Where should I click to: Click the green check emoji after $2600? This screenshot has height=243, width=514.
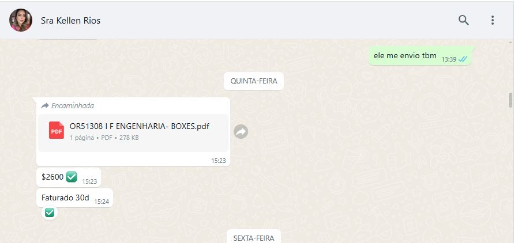pyautogui.click(x=72, y=177)
